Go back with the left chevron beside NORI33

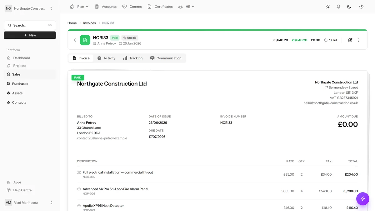(75, 40)
